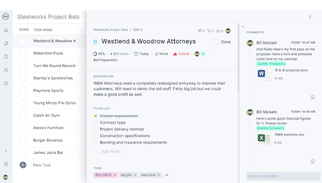Screen dimensions: 322x183
Task: Open the three-dot options menu at top right
Action: (310, 17)
